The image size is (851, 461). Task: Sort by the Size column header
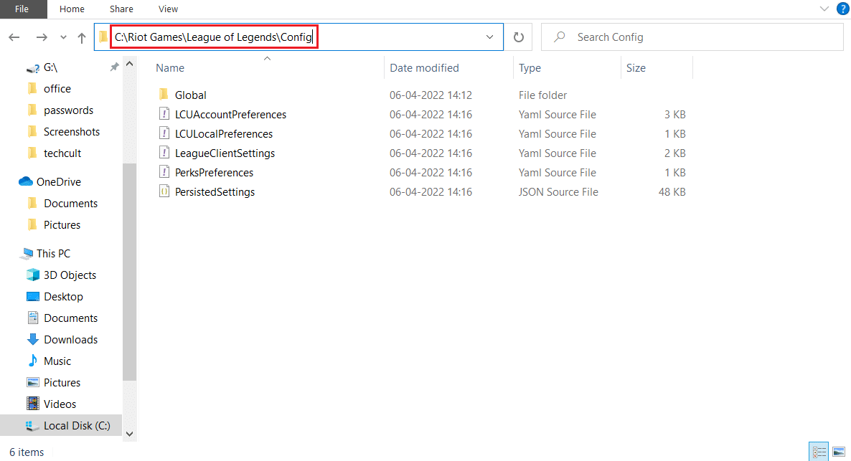click(x=636, y=68)
